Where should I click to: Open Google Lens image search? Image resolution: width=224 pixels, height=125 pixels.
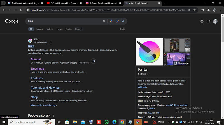117,21
